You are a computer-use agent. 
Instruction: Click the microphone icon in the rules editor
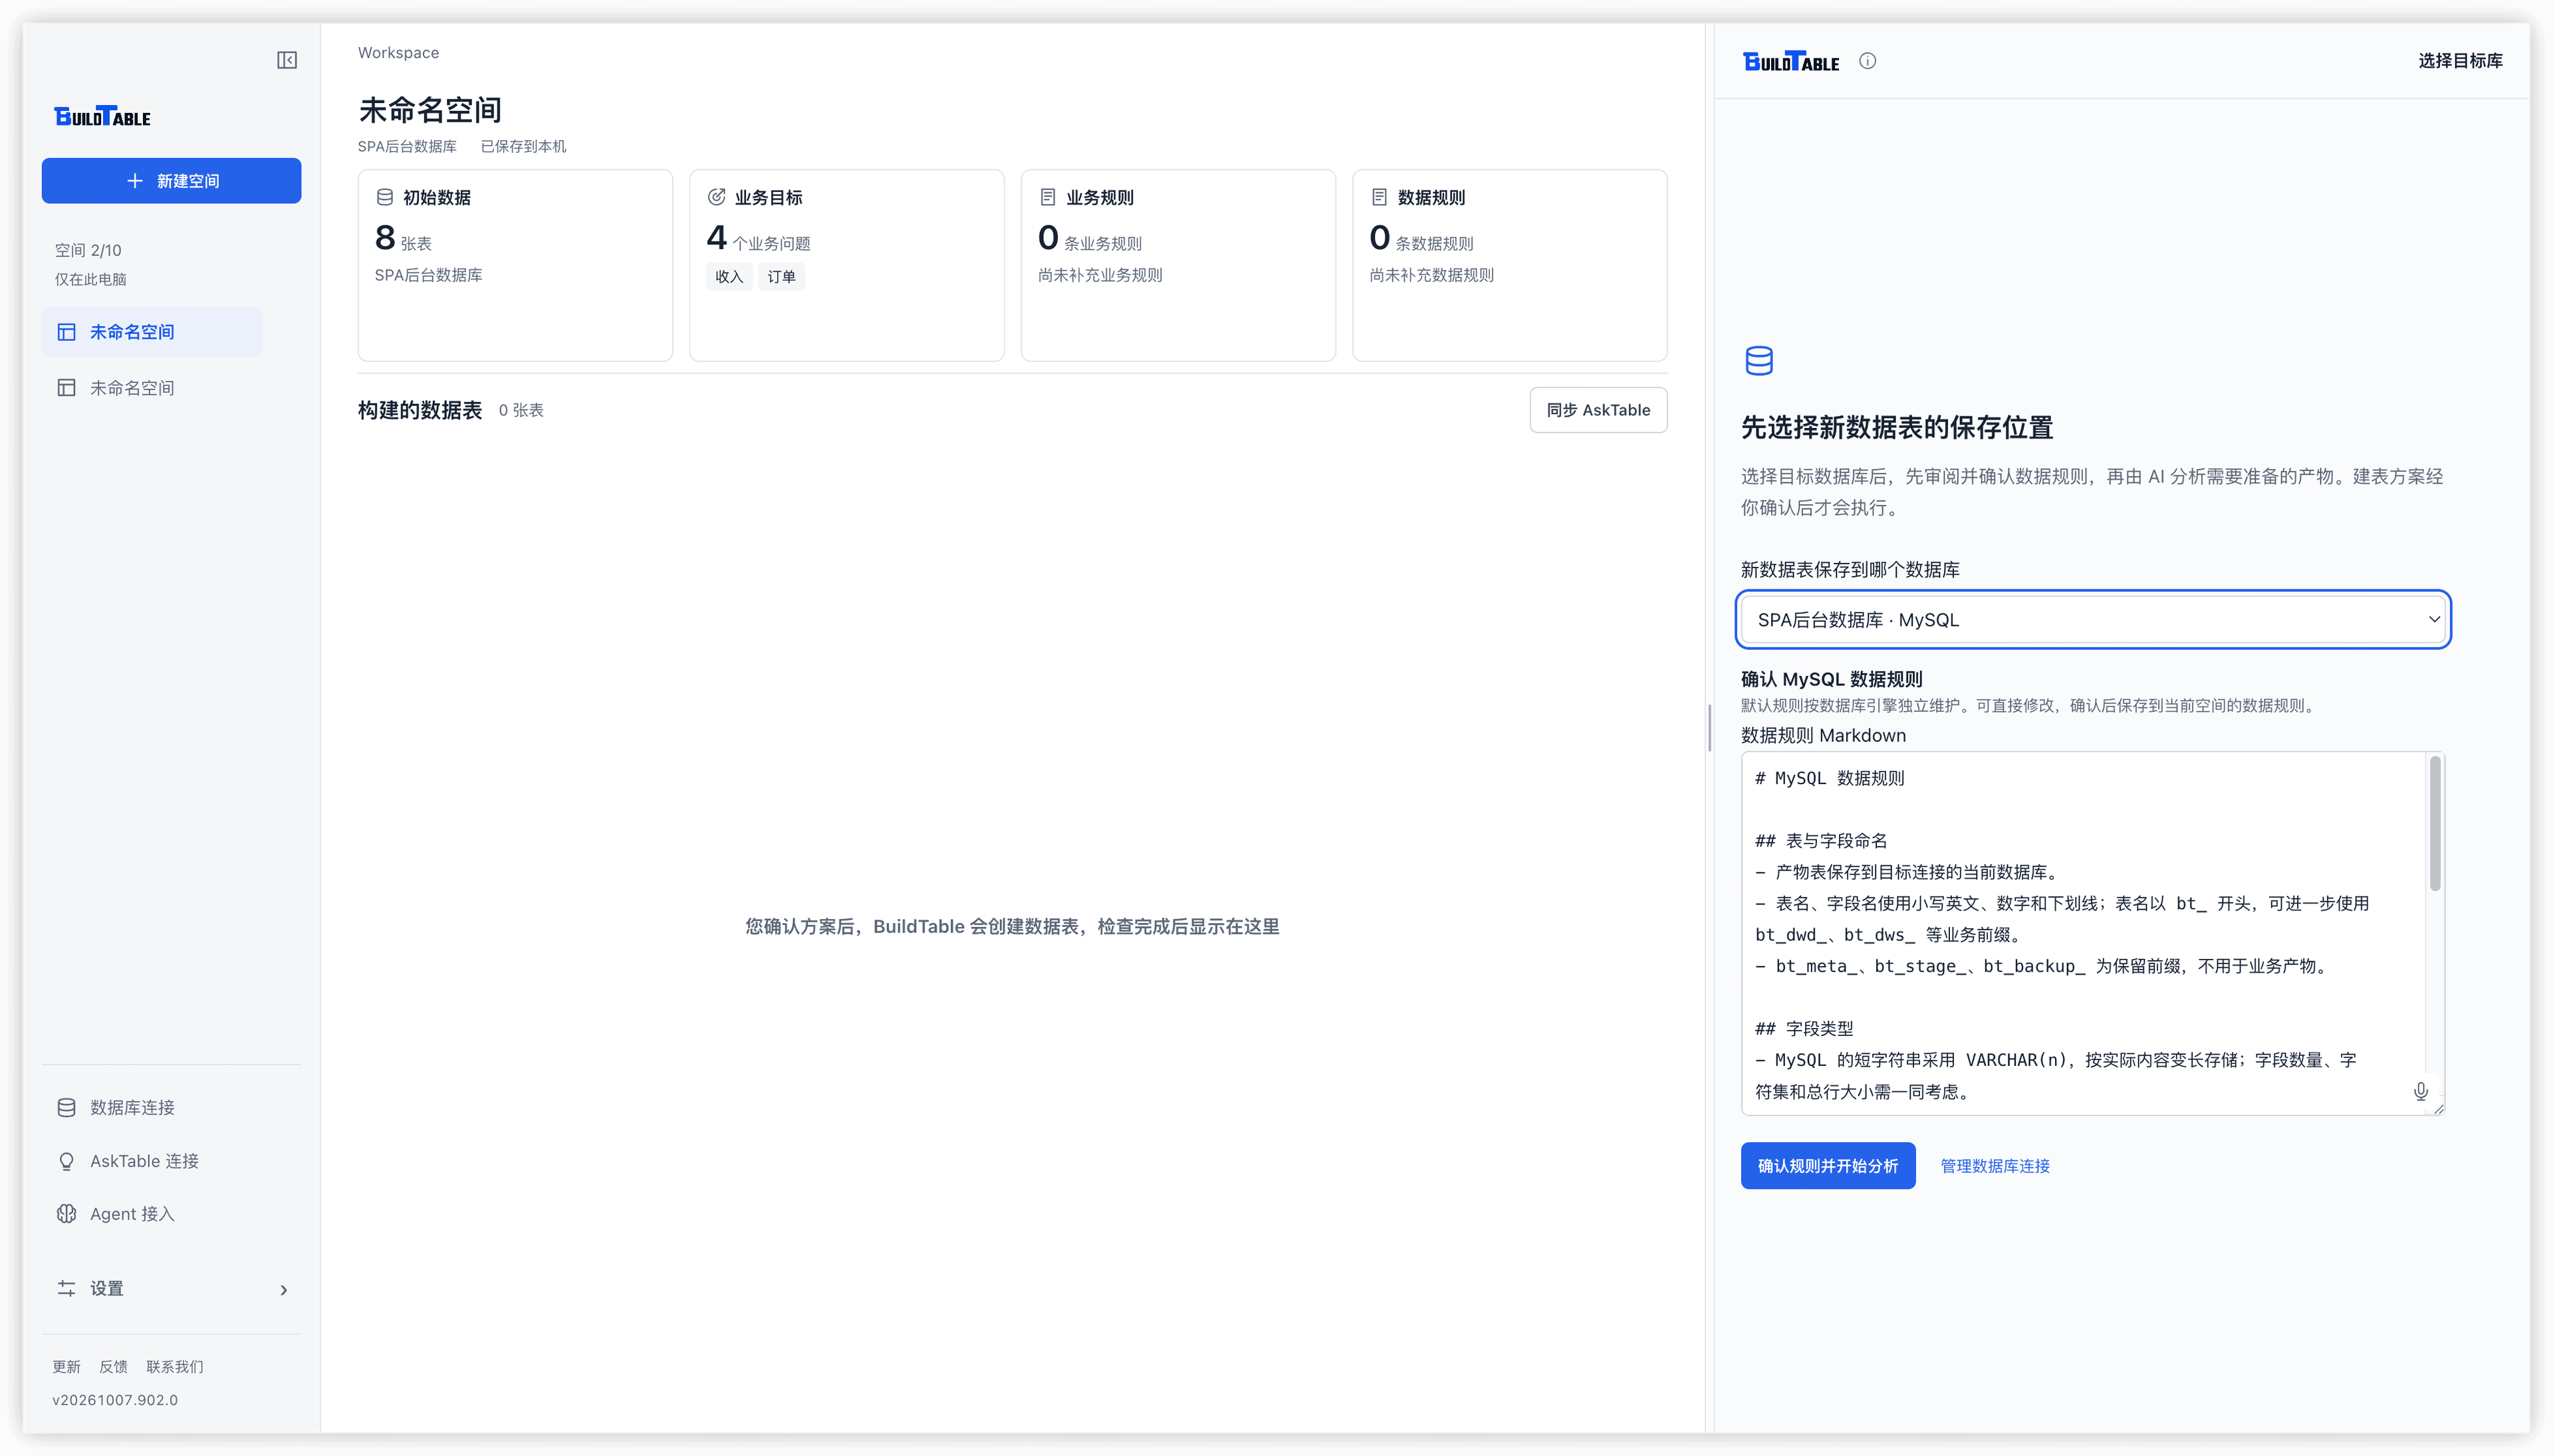tap(2420, 1091)
